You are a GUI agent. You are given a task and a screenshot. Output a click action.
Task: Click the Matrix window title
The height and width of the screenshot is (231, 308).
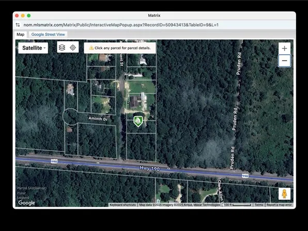click(154, 16)
